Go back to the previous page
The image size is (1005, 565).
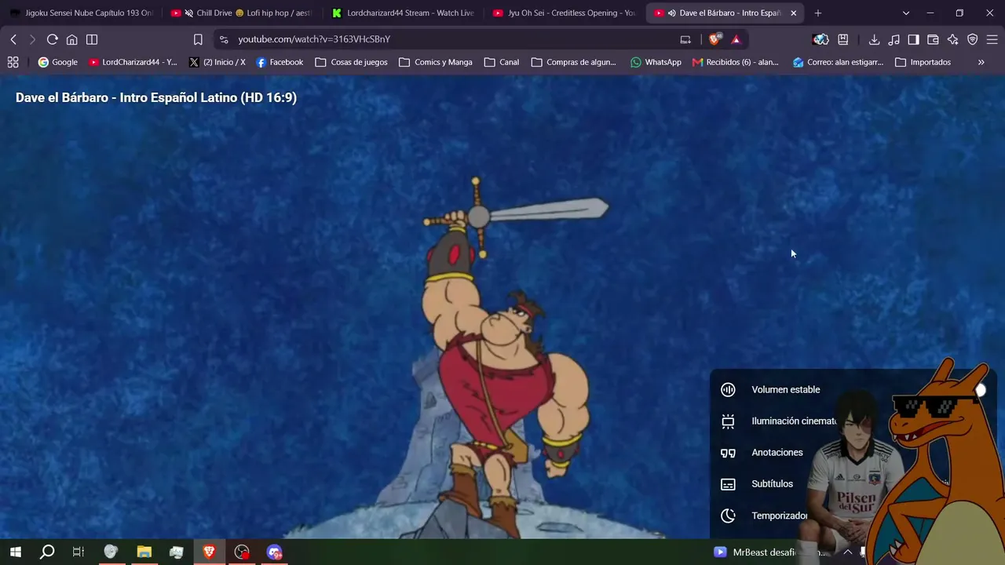[x=13, y=39]
